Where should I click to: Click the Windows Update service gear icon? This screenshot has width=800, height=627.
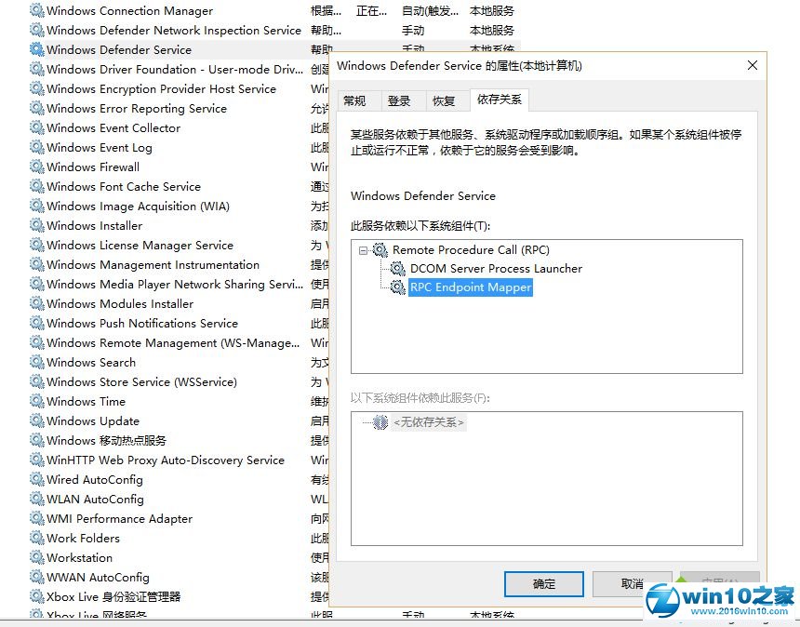tap(36, 421)
